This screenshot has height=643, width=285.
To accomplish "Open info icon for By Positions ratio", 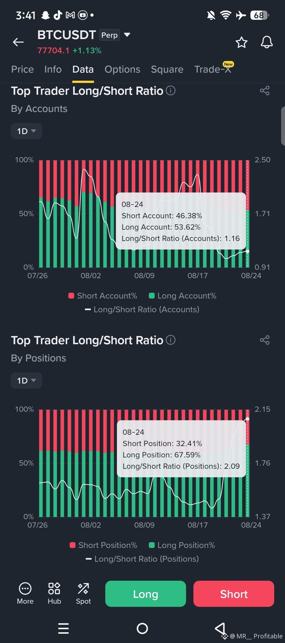I will point(170,340).
